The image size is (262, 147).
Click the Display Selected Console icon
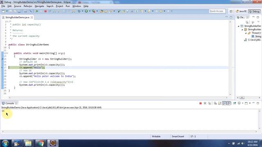[x=239, y=103]
